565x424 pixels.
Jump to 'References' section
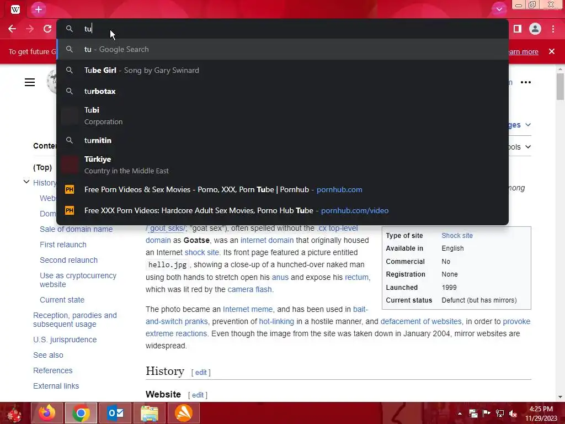[52, 370]
